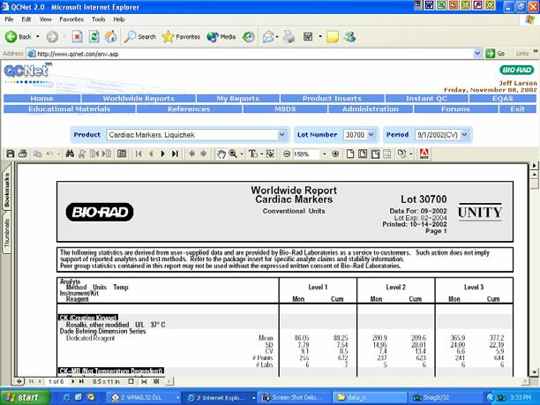The width and height of the screenshot is (540, 405).
Task: Print document with Acrobat printer icon
Action: pyautogui.click(x=23, y=154)
